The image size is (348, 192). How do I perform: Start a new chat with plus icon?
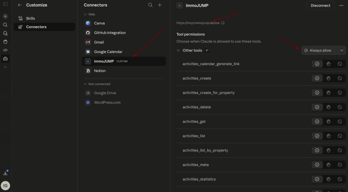coord(5,16)
